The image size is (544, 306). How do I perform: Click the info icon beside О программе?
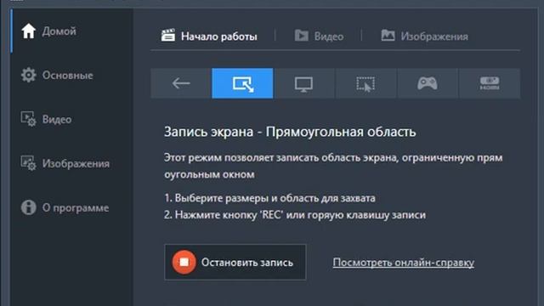[28, 207]
